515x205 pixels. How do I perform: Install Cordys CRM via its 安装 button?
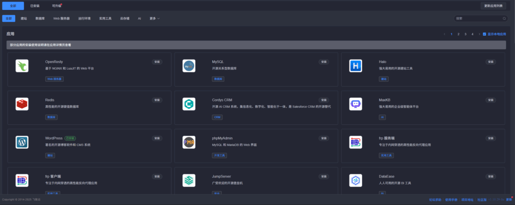pyautogui.click(x=323, y=100)
